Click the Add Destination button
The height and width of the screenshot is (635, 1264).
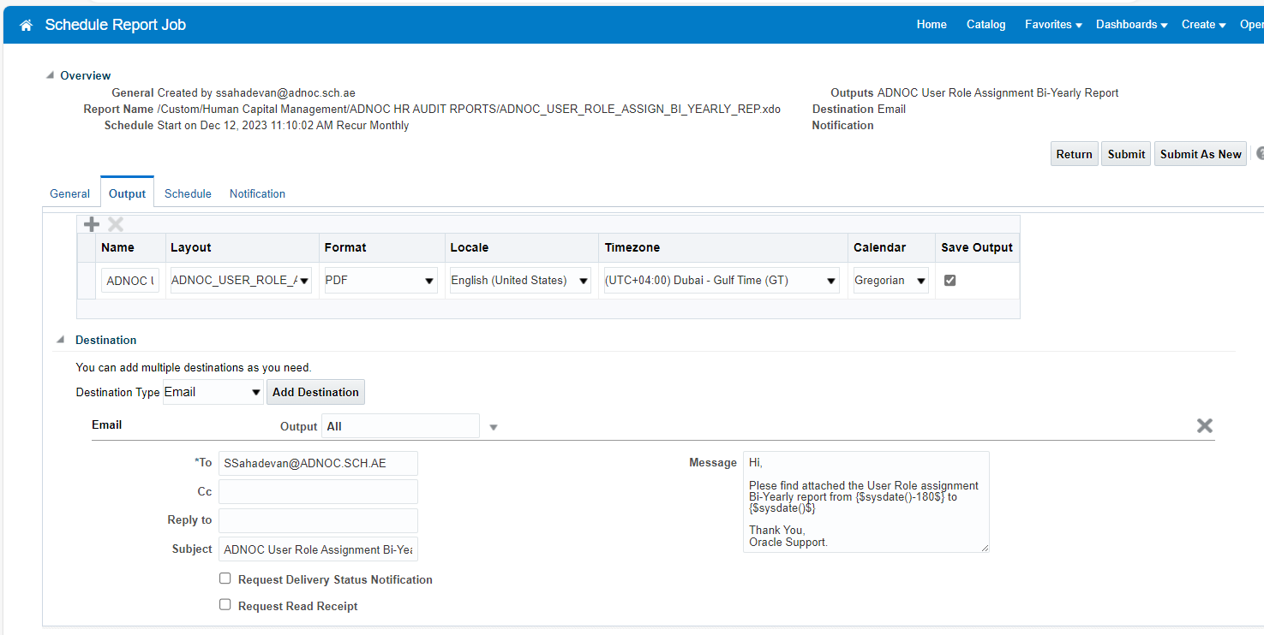[x=315, y=391]
